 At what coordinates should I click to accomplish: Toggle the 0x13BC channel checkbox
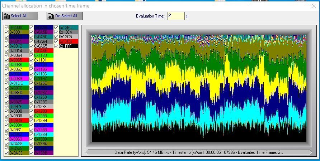pos(56,27)
